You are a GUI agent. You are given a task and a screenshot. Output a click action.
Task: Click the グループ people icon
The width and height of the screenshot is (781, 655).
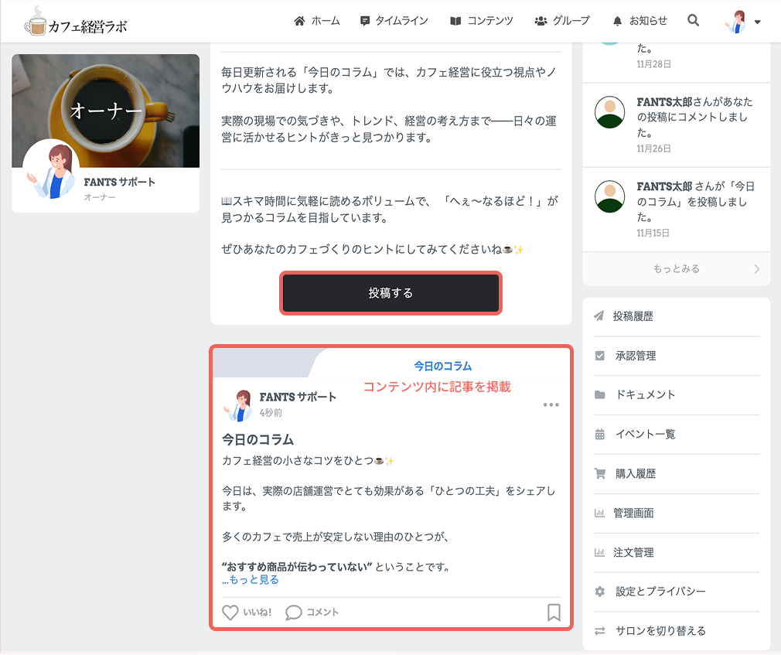pos(541,21)
